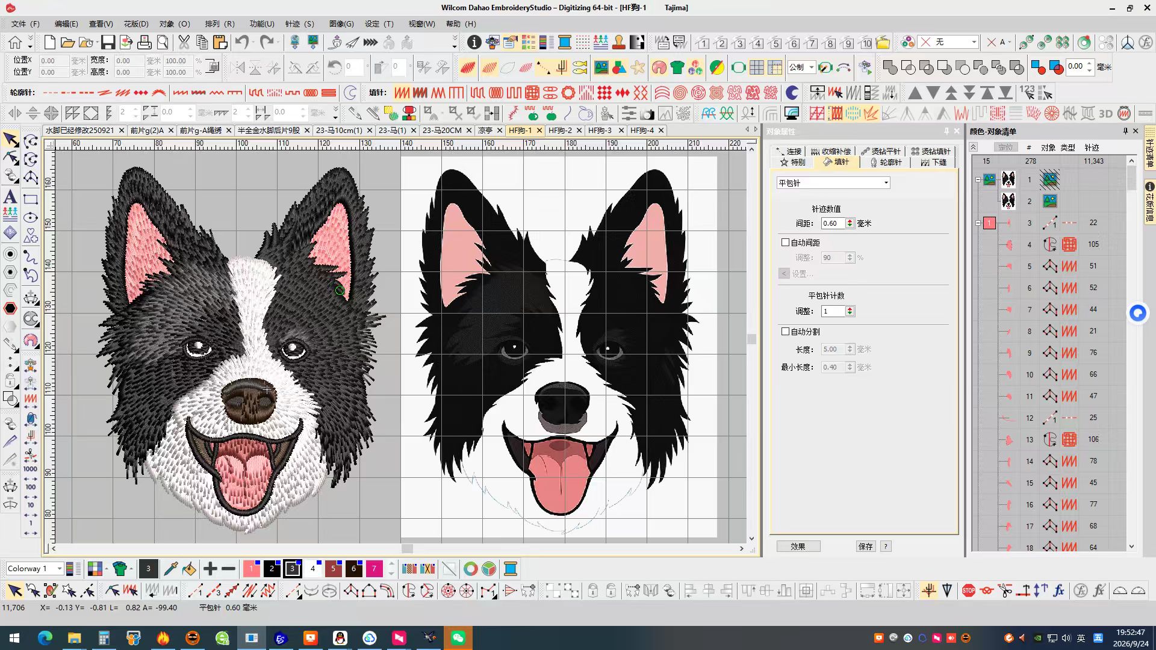Click the New document icon
The width and height of the screenshot is (1156, 650).
click(x=50, y=42)
